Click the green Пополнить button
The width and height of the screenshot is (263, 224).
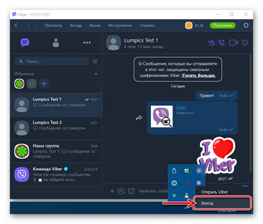click(x=222, y=26)
